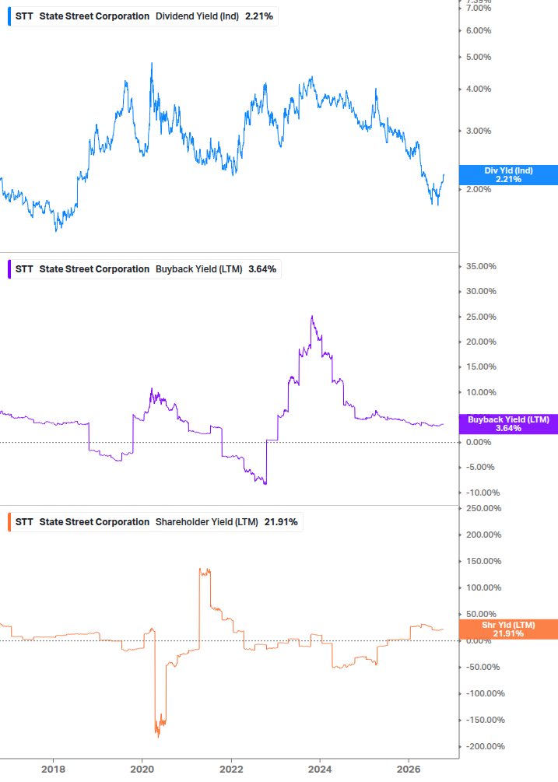Click the blue color bar of the Dividend Yield legend
The height and width of the screenshot is (782, 558).
(9, 16)
